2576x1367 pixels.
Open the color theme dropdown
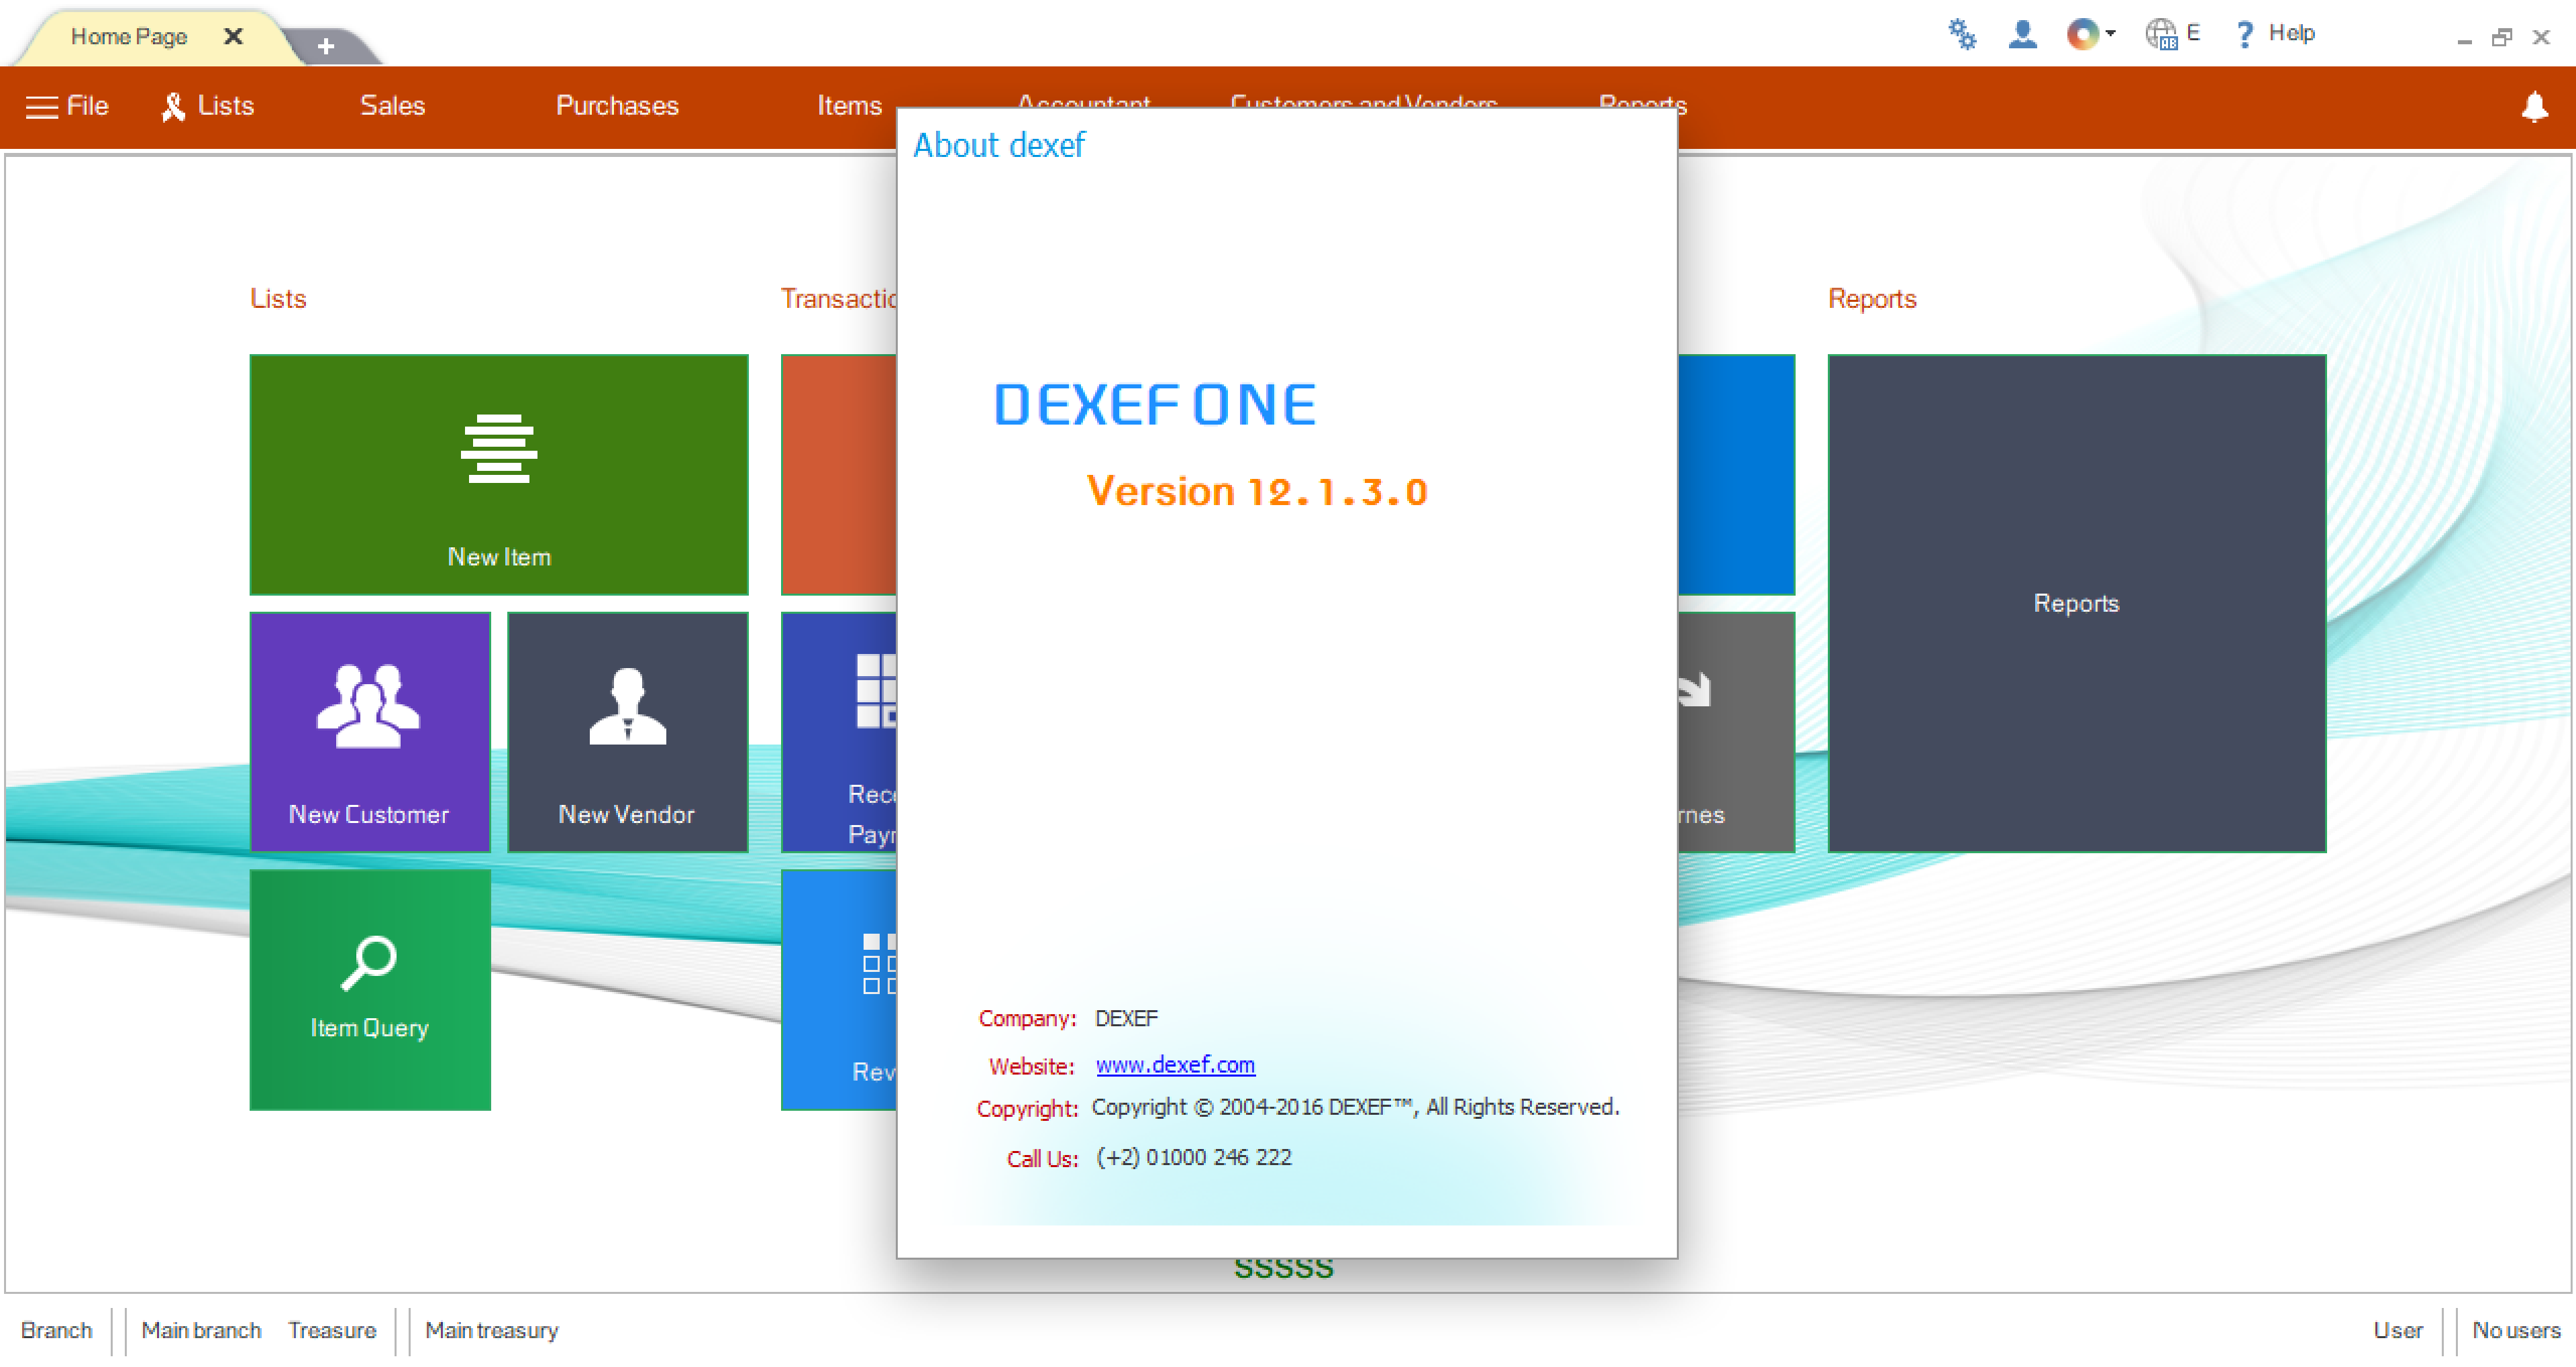[x=2091, y=35]
